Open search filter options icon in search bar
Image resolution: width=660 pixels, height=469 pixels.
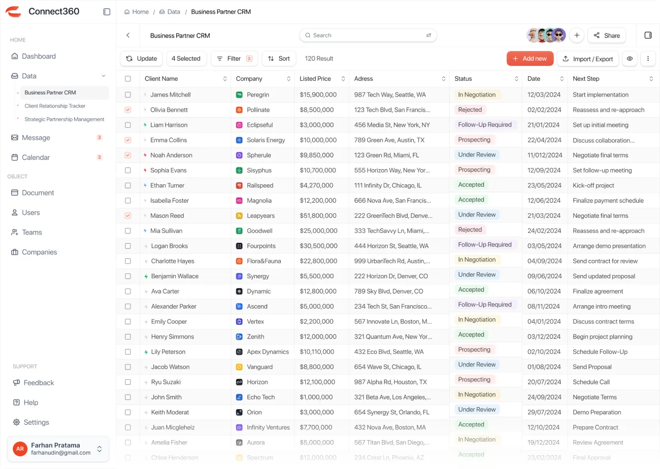(429, 36)
